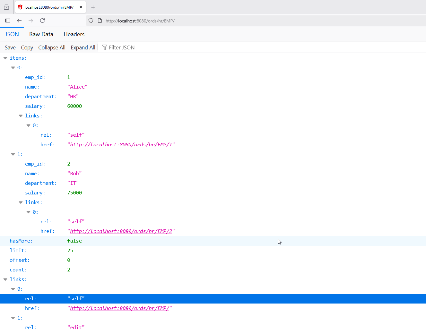Select the name "Alice" row
426x334 pixels.
point(213,87)
